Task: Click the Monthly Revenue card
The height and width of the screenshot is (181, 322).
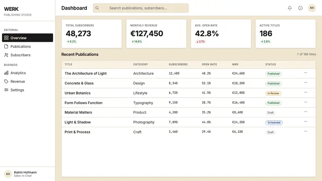Action: (x=156, y=34)
